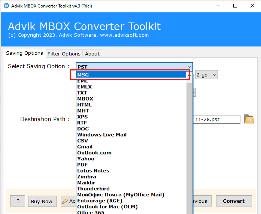Click the destination path input field
261x214 pixels.
coord(216,120)
